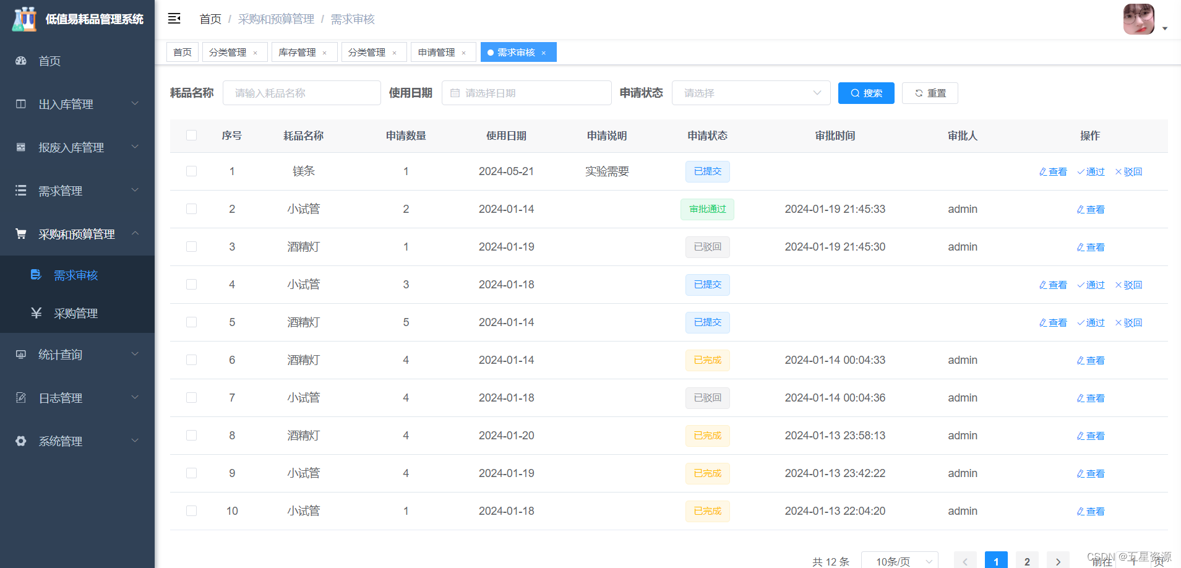This screenshot has height=568, width=1181.
Task: Open the 10条/页 page size dropdown
Action: click(900, 561)
